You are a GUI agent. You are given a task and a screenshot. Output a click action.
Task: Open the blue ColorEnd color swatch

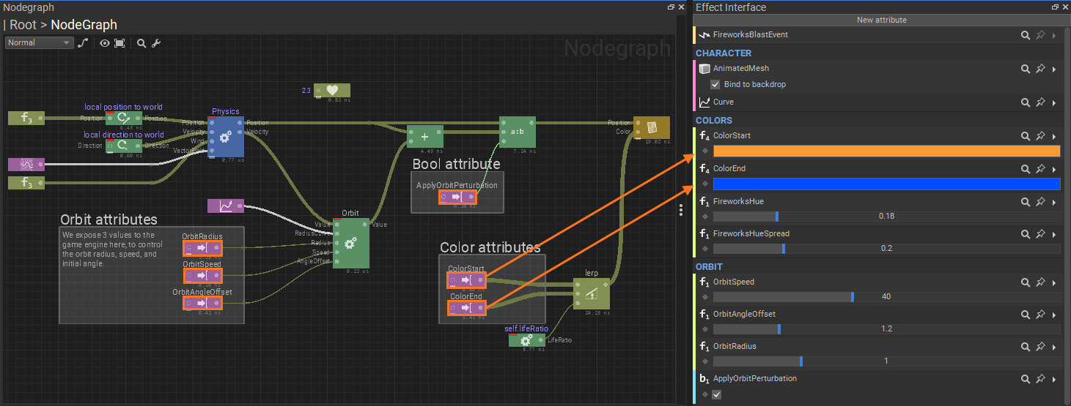(x=886, y=184)
